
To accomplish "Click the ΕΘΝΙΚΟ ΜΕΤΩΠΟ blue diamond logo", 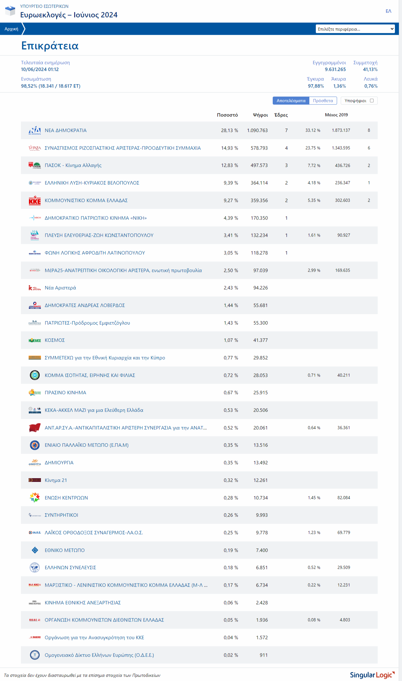I will click(35, 550).
